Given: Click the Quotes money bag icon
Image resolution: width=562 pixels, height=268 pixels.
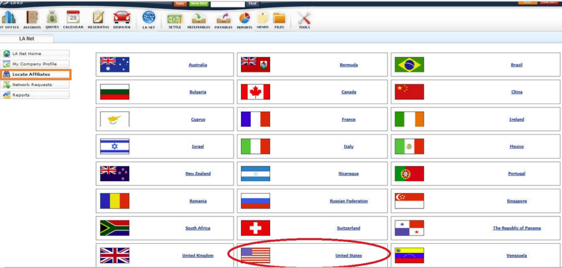Looking at the screenshot, I should [52, 18].
